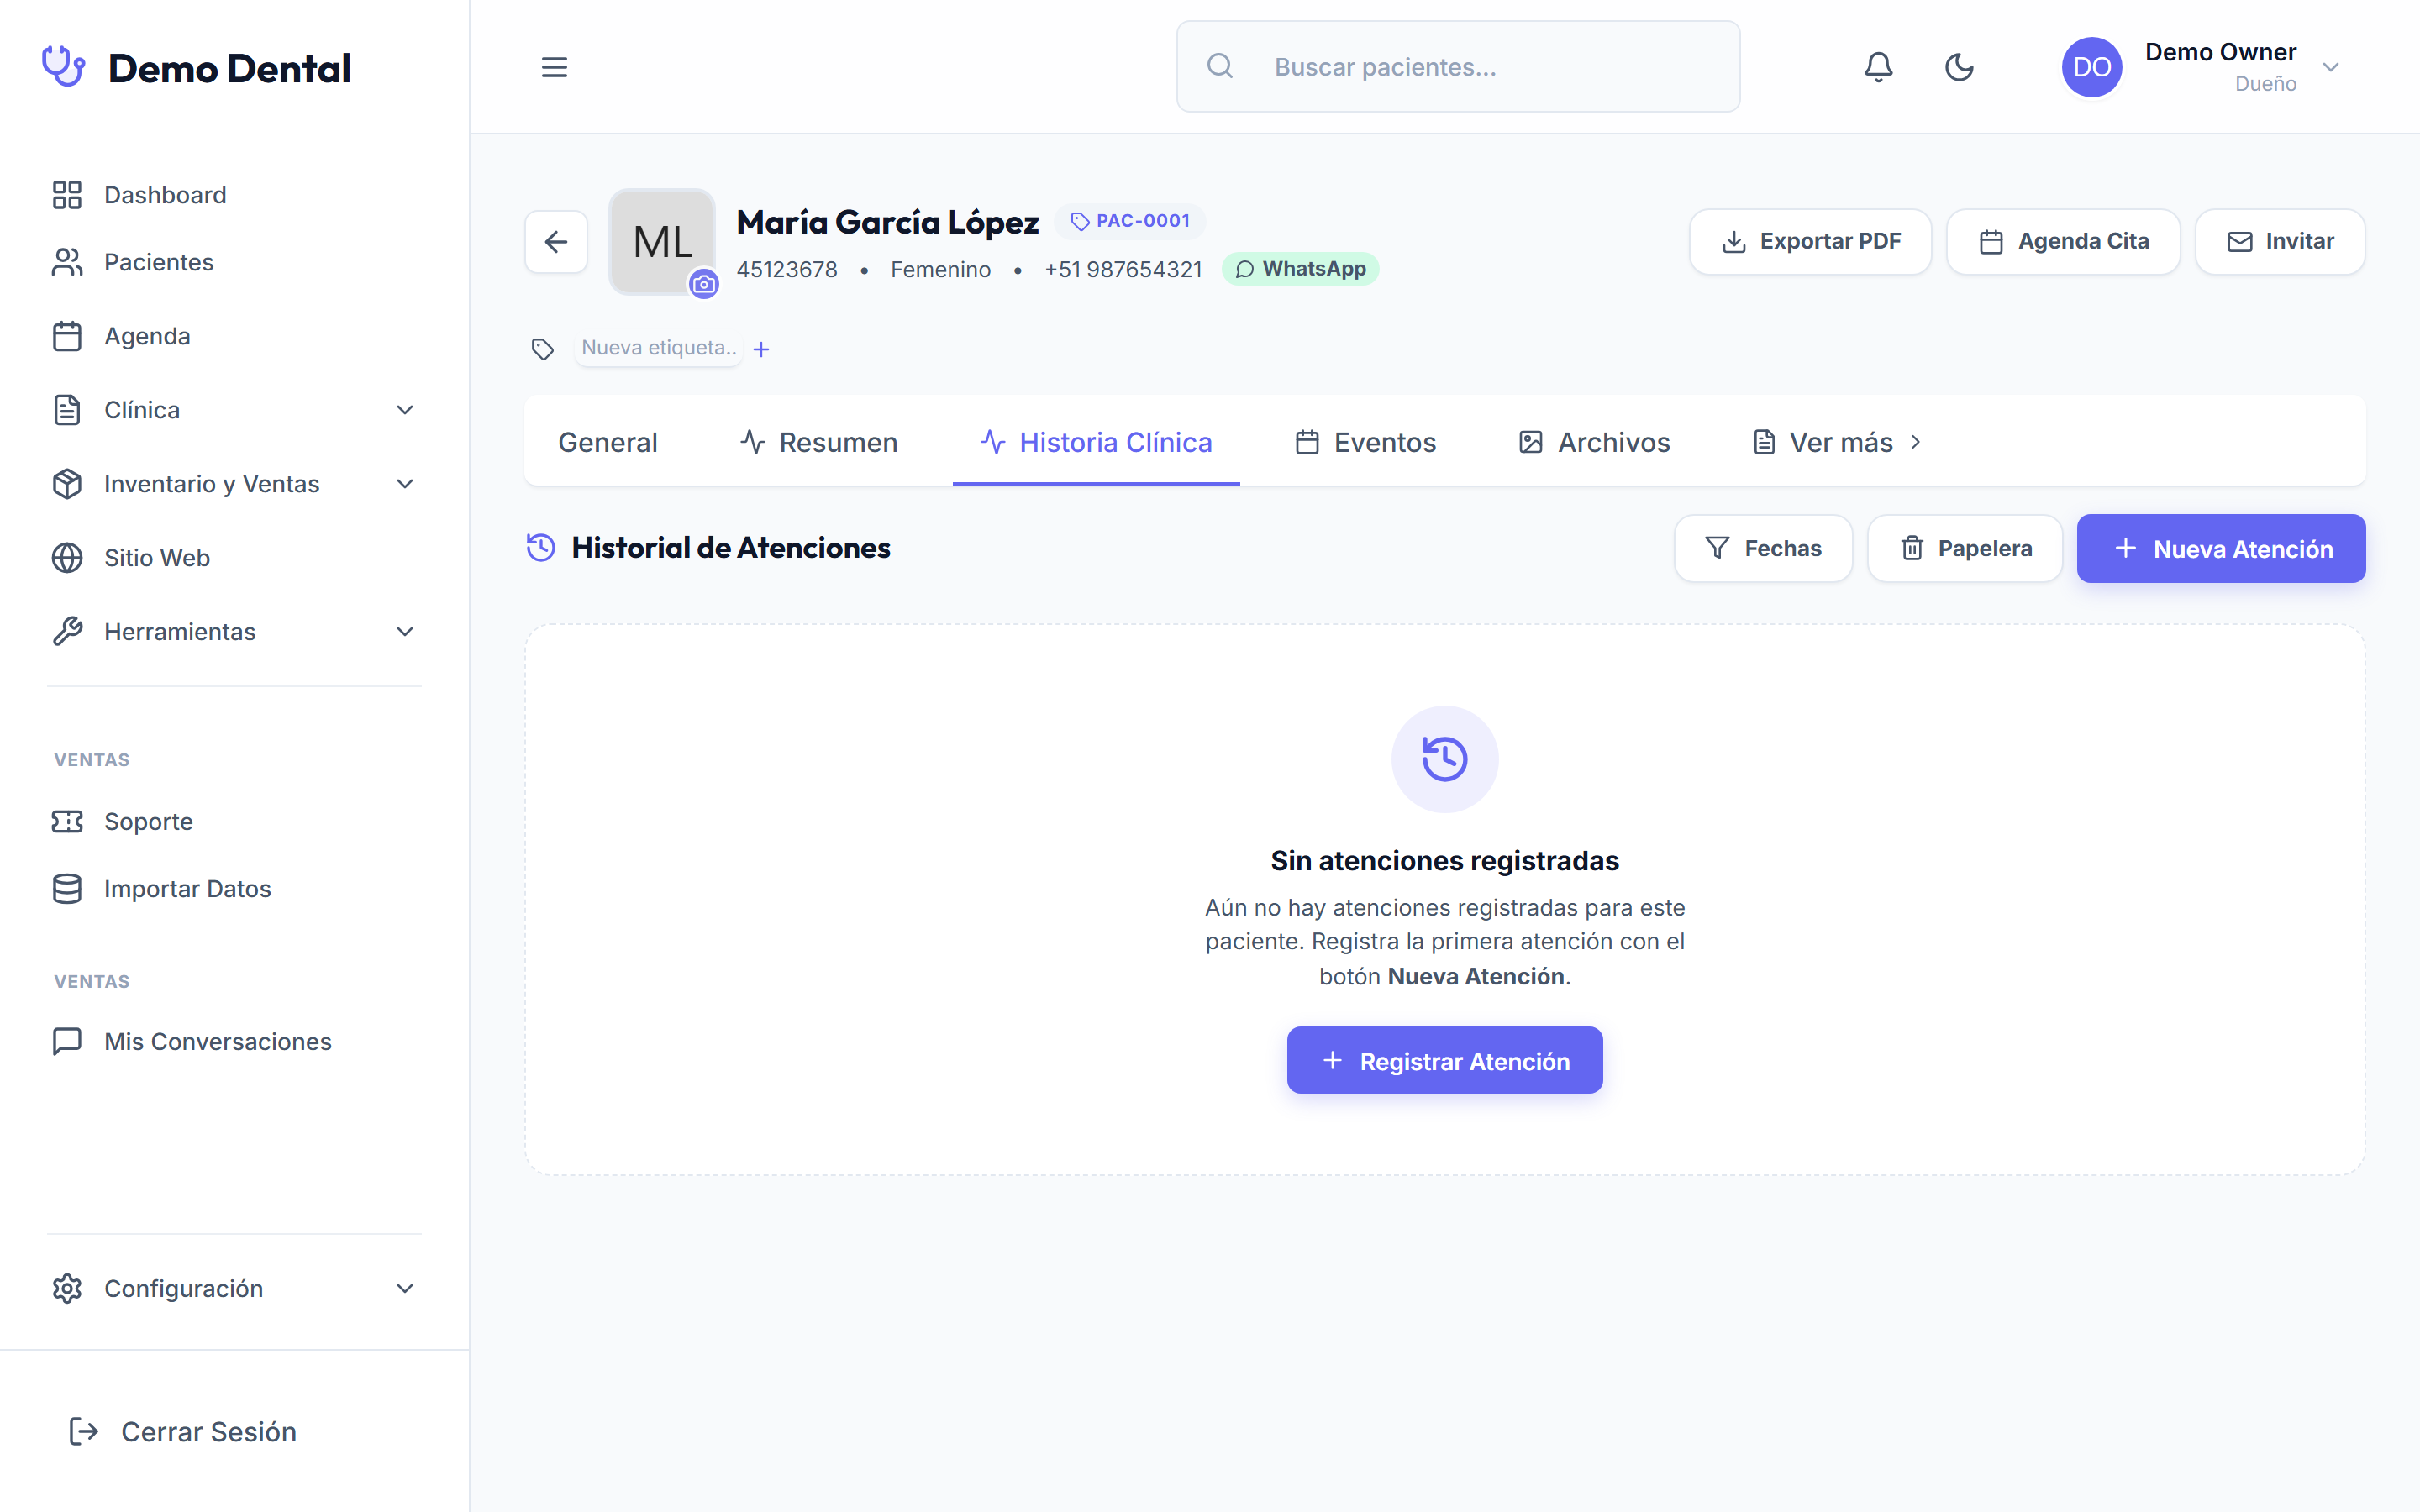Click the Nueva Atención button
The image size is (2420, 1512).
2221,548
